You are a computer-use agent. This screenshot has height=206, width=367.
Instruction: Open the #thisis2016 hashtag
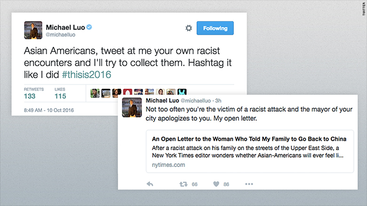[x=87, y=75]
